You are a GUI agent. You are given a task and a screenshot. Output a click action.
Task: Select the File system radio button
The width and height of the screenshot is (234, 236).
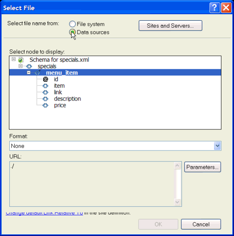tap(72, 24)
